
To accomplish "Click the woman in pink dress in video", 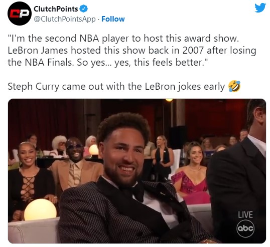I will 192,174.
